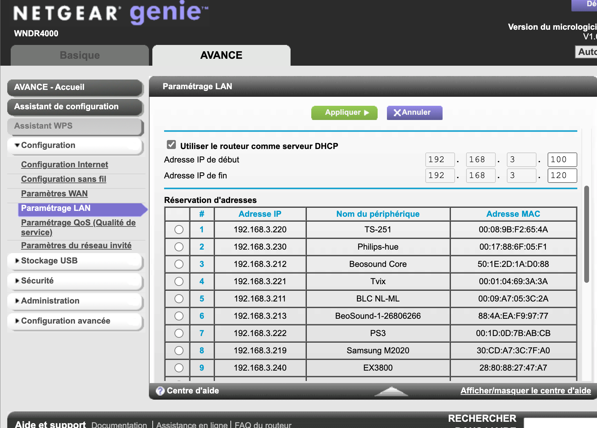The image size is (597, 428).
Task: Click reservation number 9 link
Action: (202, 368)
